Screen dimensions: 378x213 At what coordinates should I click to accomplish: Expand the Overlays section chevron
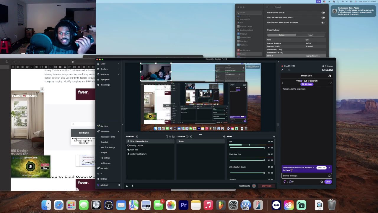point(119,69)
